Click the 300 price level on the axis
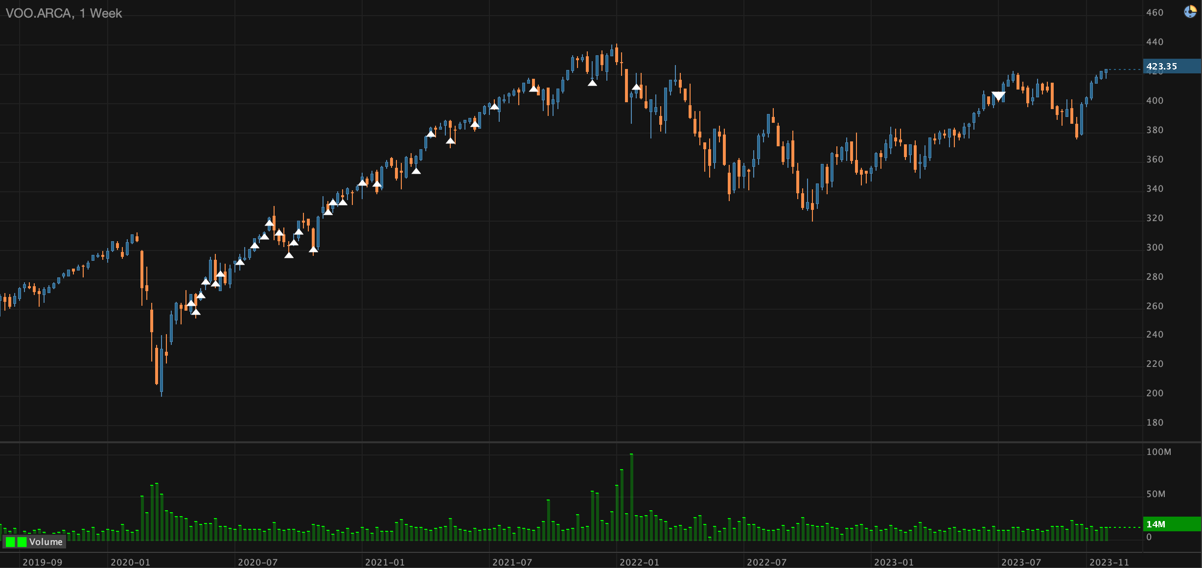Image resolution: width=1202 pixels, height=568 pixels. (x=1155, y=247)
